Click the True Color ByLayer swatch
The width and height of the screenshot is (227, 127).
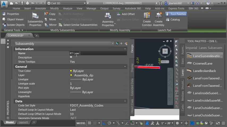click(71, 71)
